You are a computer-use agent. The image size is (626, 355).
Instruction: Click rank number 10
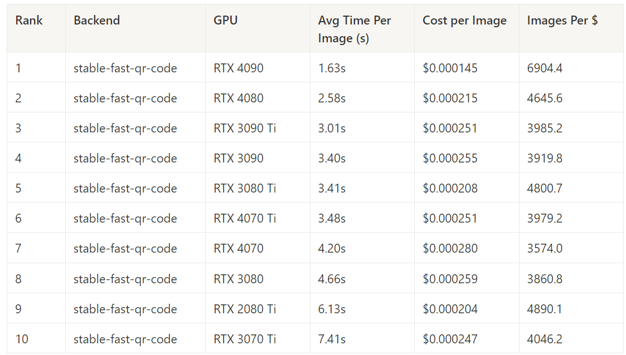tap(22, 339)
